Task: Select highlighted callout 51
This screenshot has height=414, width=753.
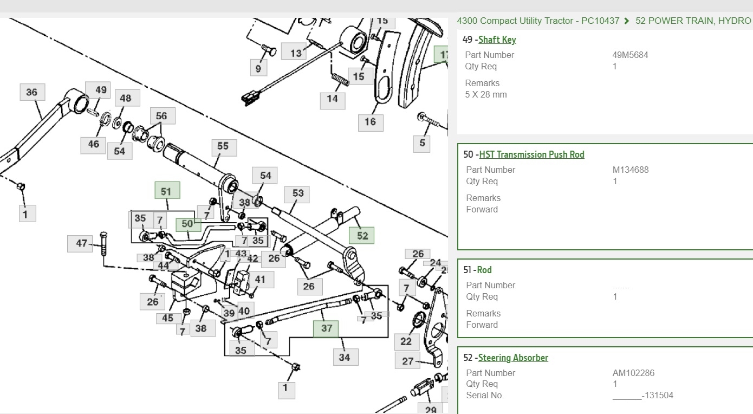Action: (x=167, y=191)
